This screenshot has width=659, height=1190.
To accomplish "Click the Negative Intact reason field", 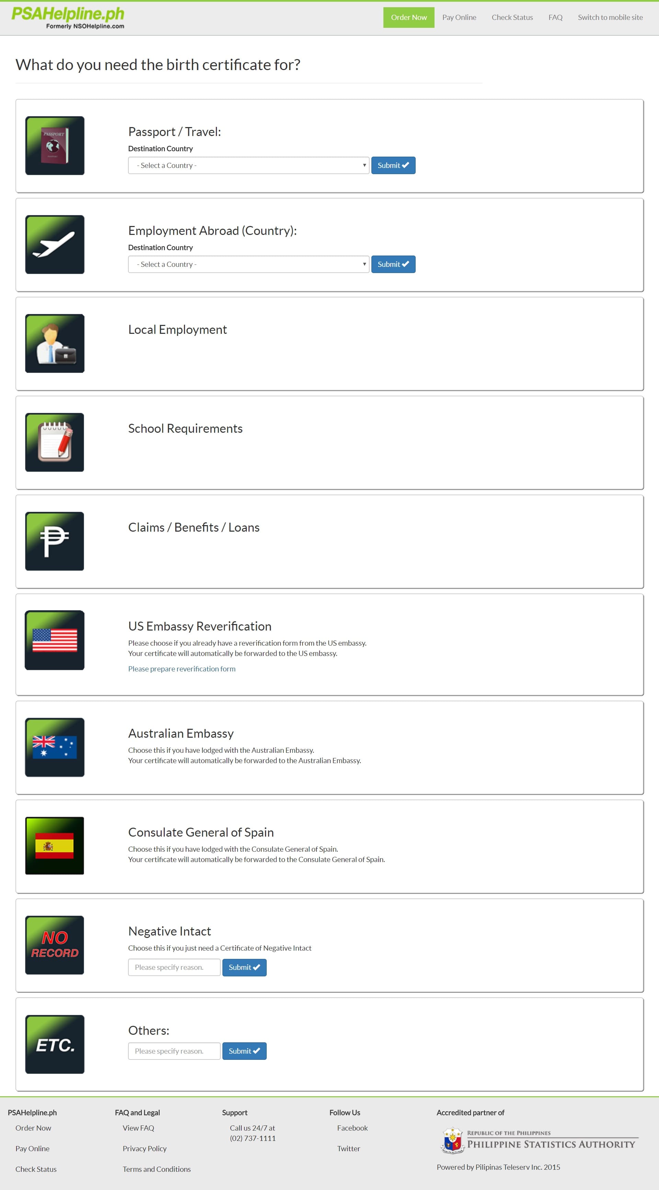I will tap(174, 967).
